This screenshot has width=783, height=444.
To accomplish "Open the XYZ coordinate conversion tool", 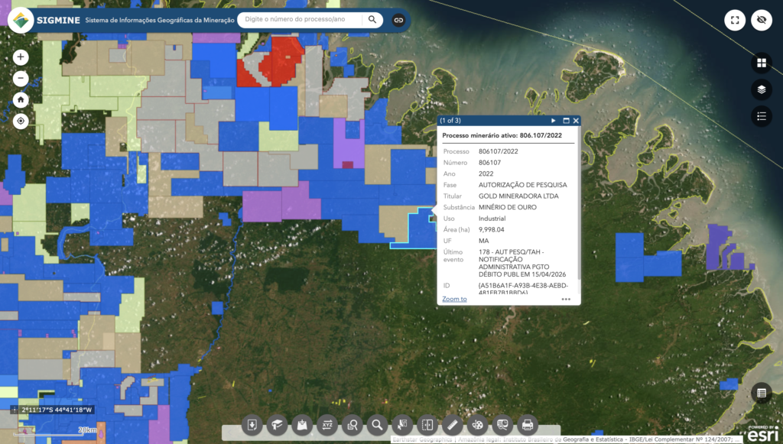I will pyautogui.click(x=327, y=425).
